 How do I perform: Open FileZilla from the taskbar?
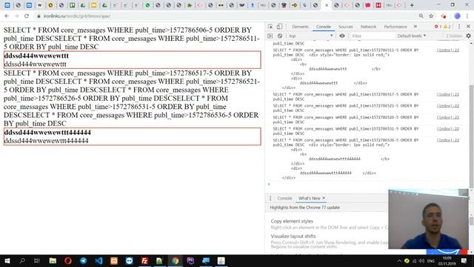click(144, 260)
